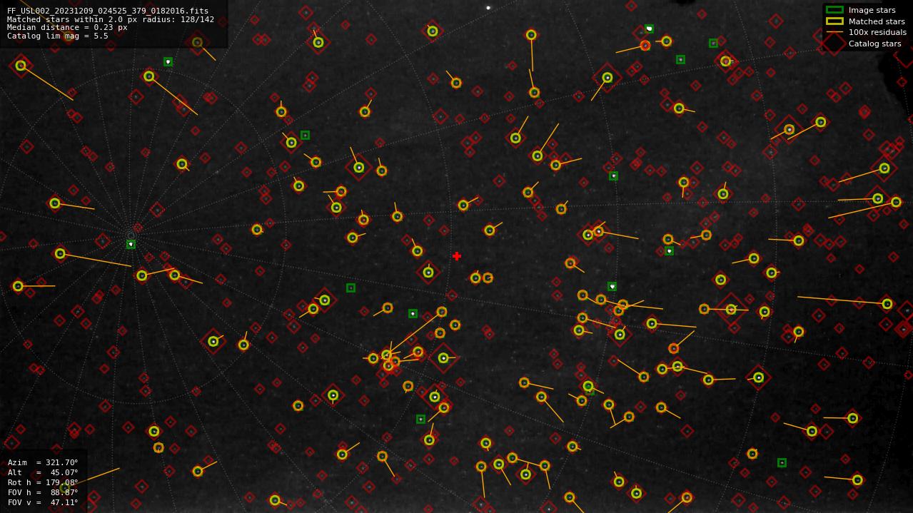Click the 'Catalog lim mag = 5.5' text
The image size is (913, 513).
(58, 36)
